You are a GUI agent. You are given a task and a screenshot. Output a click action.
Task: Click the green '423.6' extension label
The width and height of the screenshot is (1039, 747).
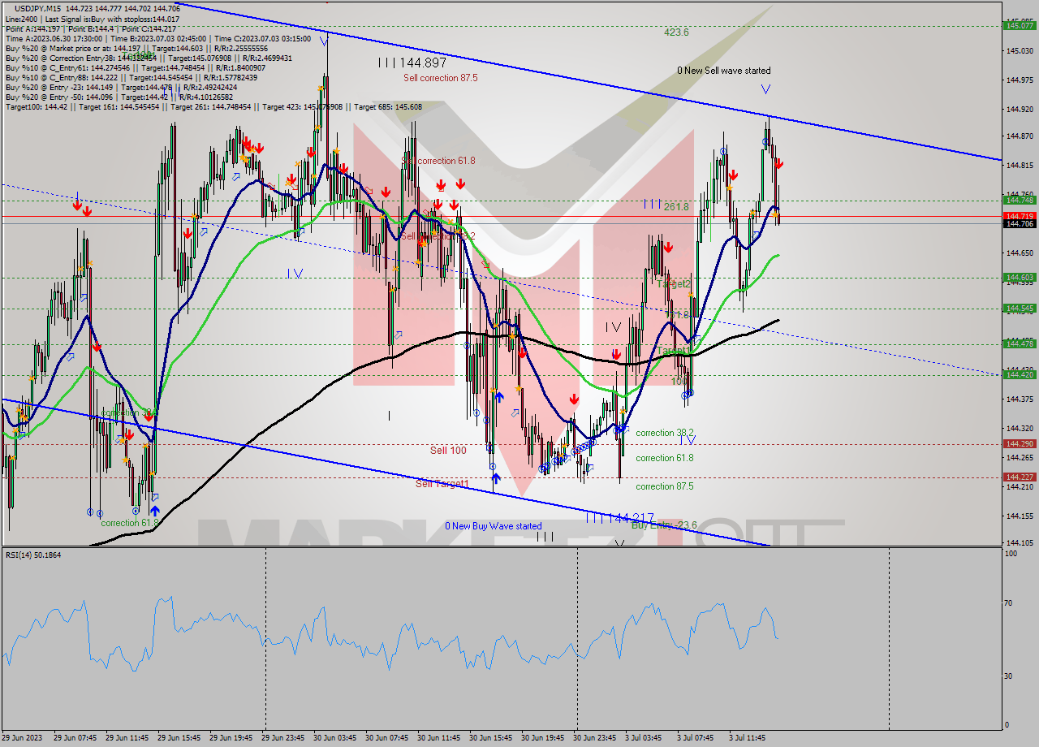click(x=676, y=32)
